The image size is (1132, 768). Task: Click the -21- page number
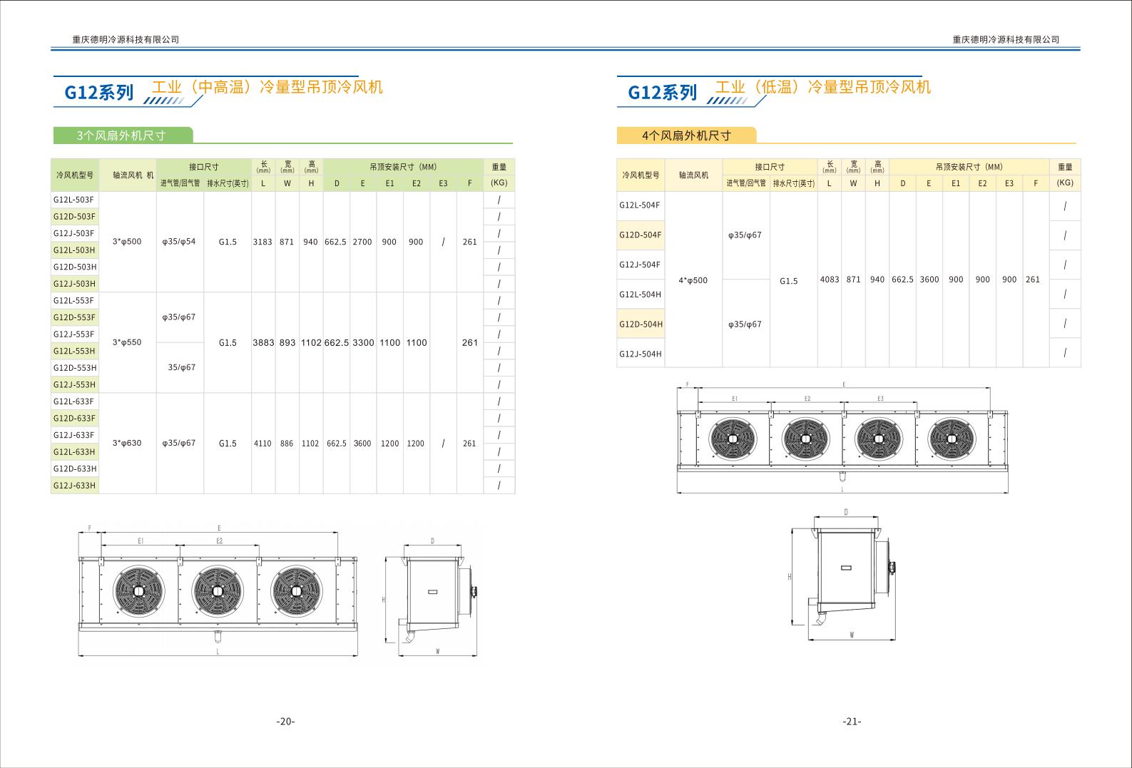click(x=851, y=722)
